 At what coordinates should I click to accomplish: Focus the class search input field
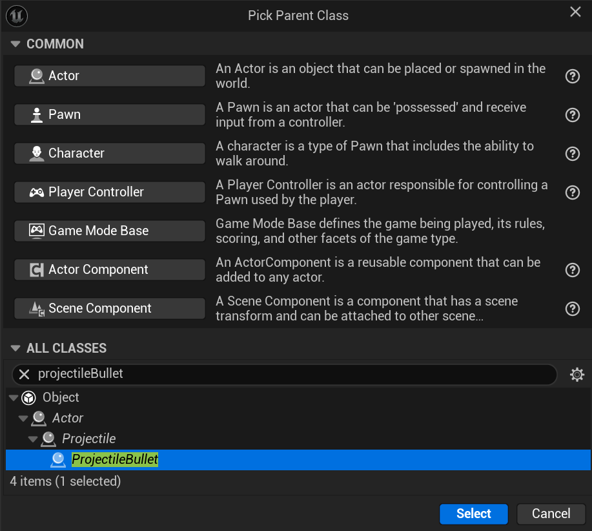tap(291, 374)
